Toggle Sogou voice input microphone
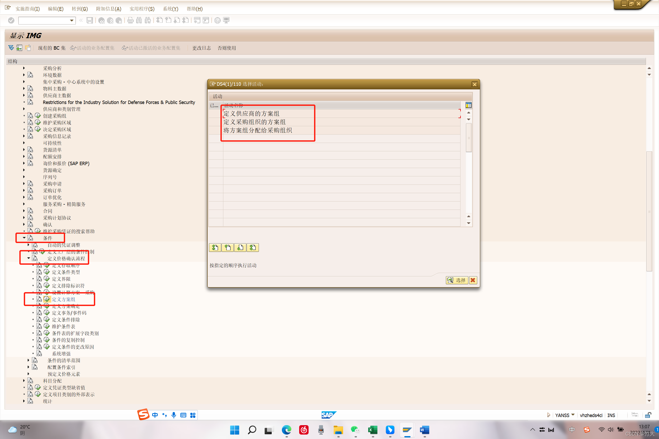659x439 pixels. coord(174,415)
